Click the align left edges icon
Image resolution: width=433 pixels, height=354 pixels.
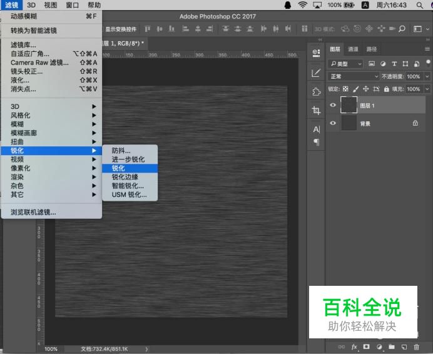(186, 29)
